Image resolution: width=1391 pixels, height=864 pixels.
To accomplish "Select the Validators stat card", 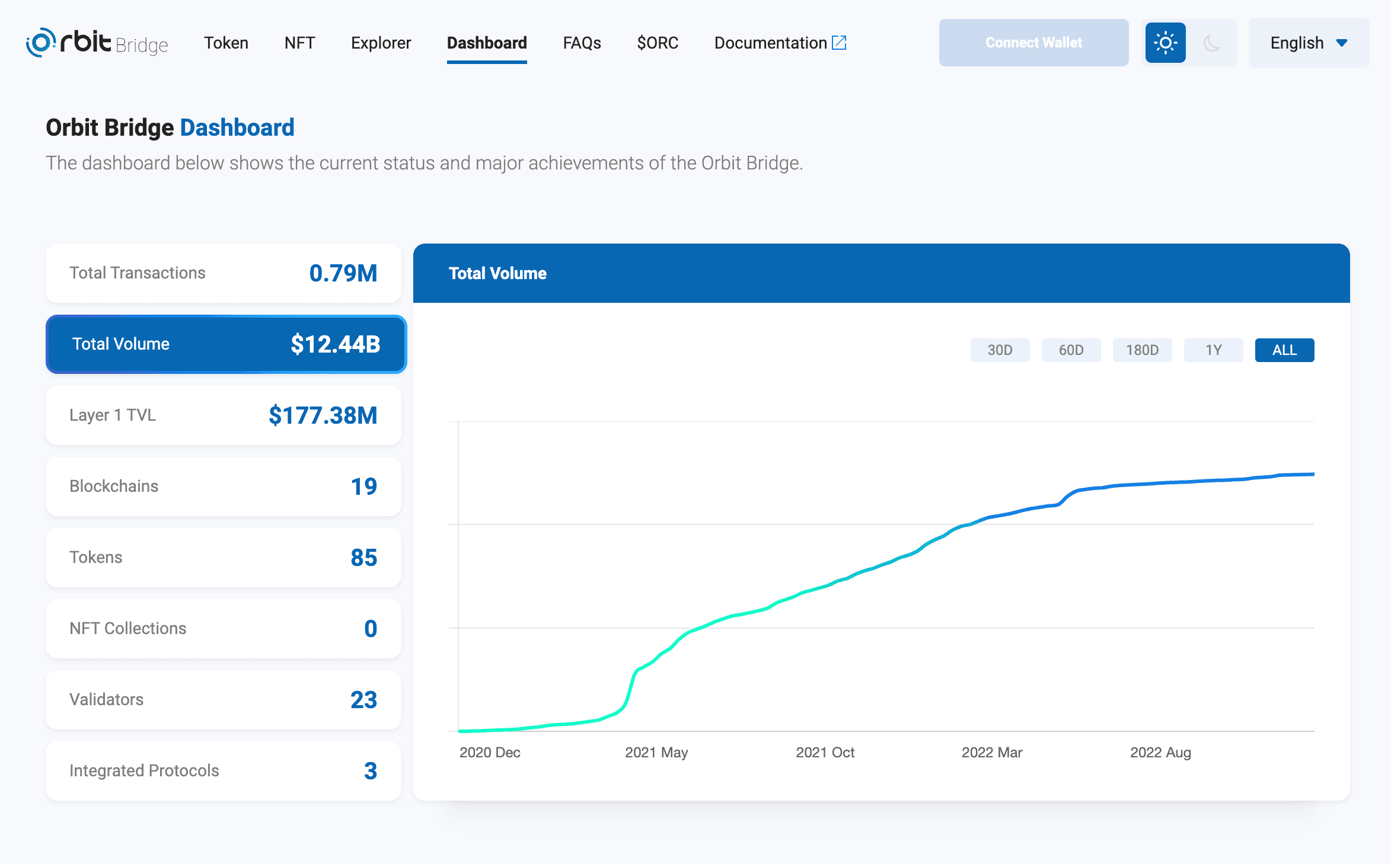I will (x=224, y=700).
